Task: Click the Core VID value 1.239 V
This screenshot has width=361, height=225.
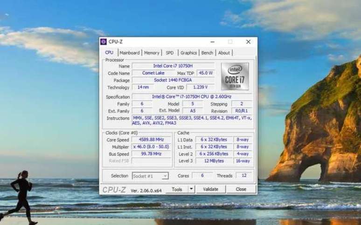Action: pos(201,88)
